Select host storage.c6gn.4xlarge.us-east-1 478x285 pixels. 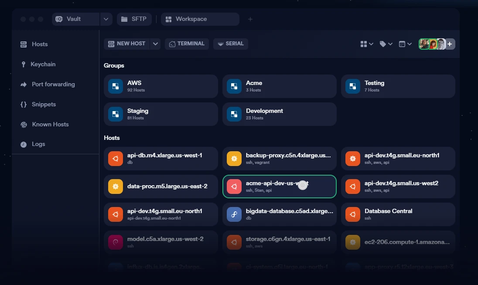point(280,242)
